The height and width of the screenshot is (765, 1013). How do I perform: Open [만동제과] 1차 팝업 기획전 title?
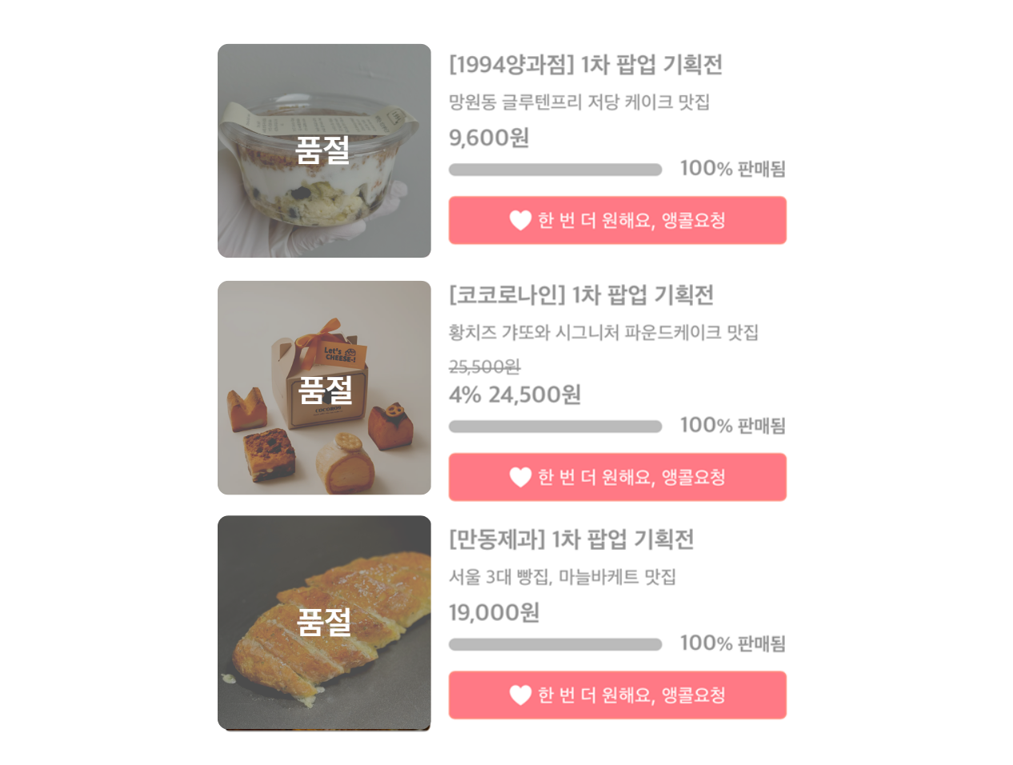click(571, 539)
